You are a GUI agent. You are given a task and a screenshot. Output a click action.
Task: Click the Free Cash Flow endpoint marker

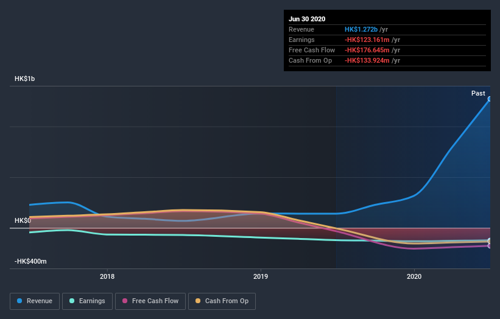tap(489, 246)
